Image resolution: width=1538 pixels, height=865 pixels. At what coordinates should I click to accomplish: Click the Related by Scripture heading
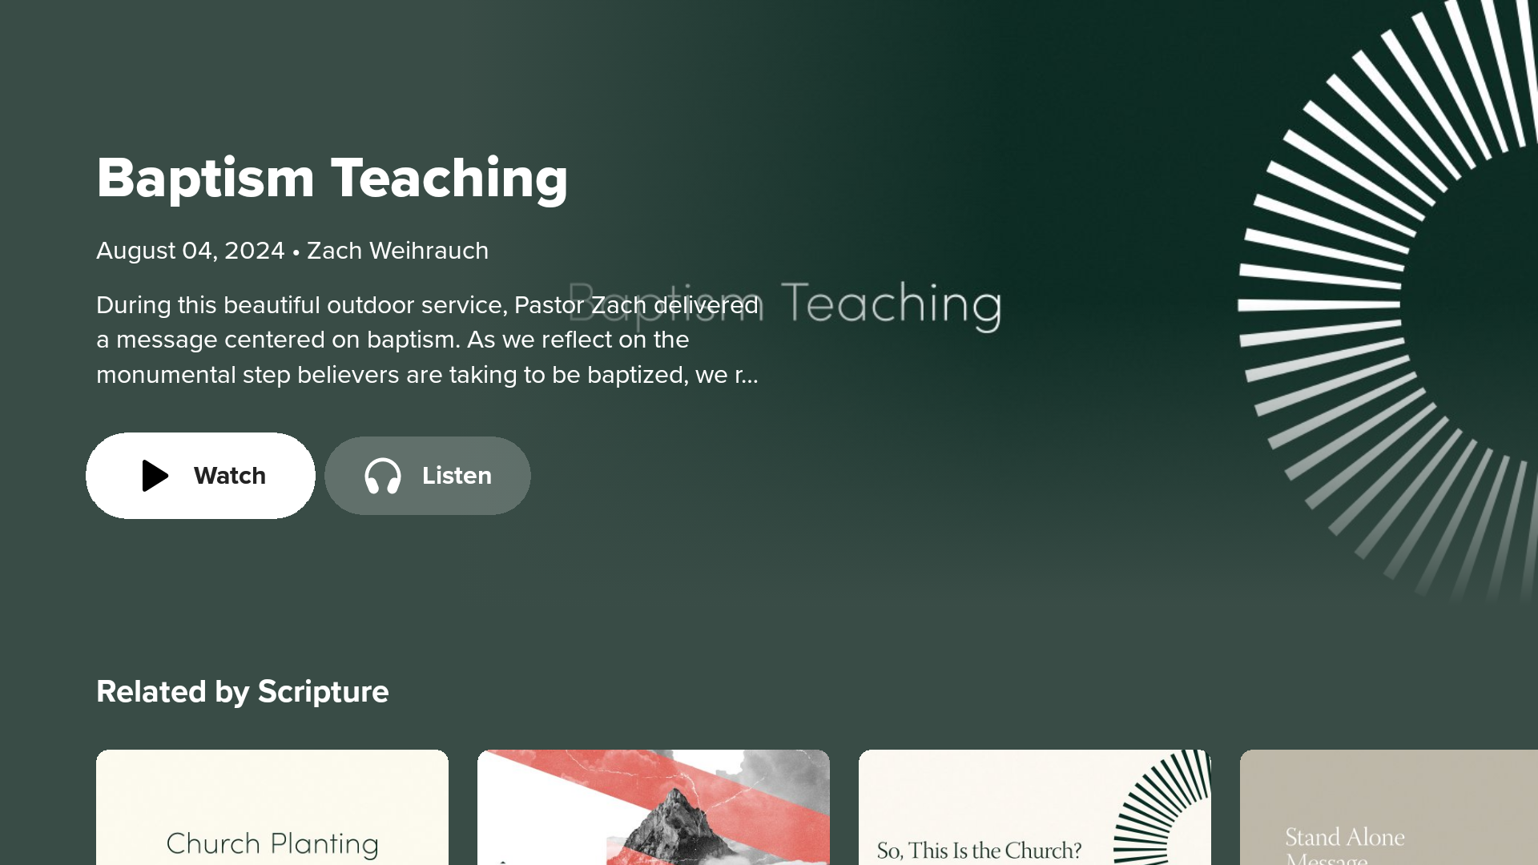tap(242, 692)
